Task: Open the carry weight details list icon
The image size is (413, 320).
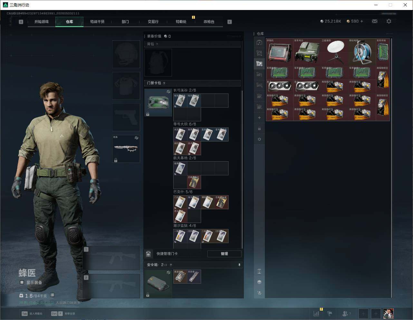Action: [x=52, y=295]
